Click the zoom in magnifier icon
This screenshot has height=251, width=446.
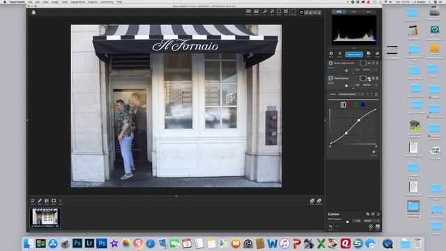click(x=265, y=12)
